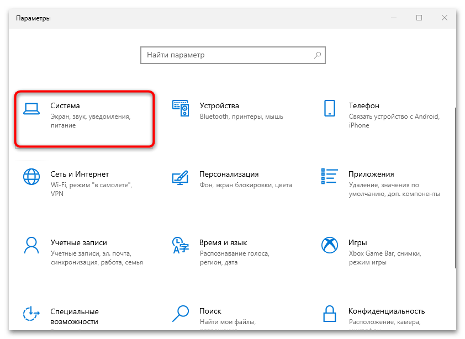Image resolution: width=465 pixels, height=339 pixels.
Task: Click the Конфиденциальность padlock icon
Action: 330,314
